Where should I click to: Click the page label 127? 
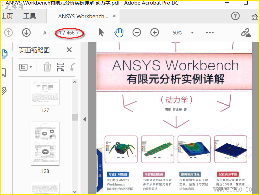click(x=45, y=110)
